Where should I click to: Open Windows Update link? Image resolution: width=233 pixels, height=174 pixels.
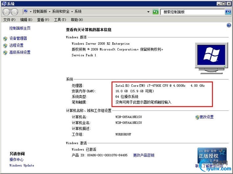pos(22,165)
